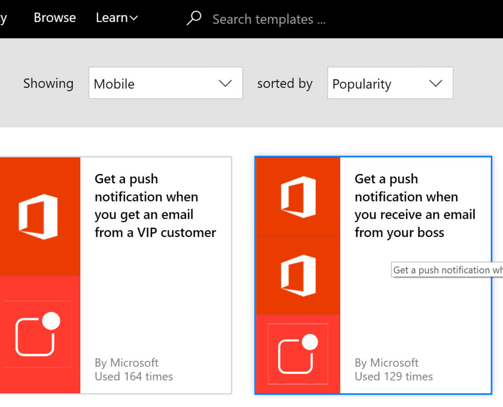Click the top Office 365 icon on boss email card

click(x=298, y=197)
